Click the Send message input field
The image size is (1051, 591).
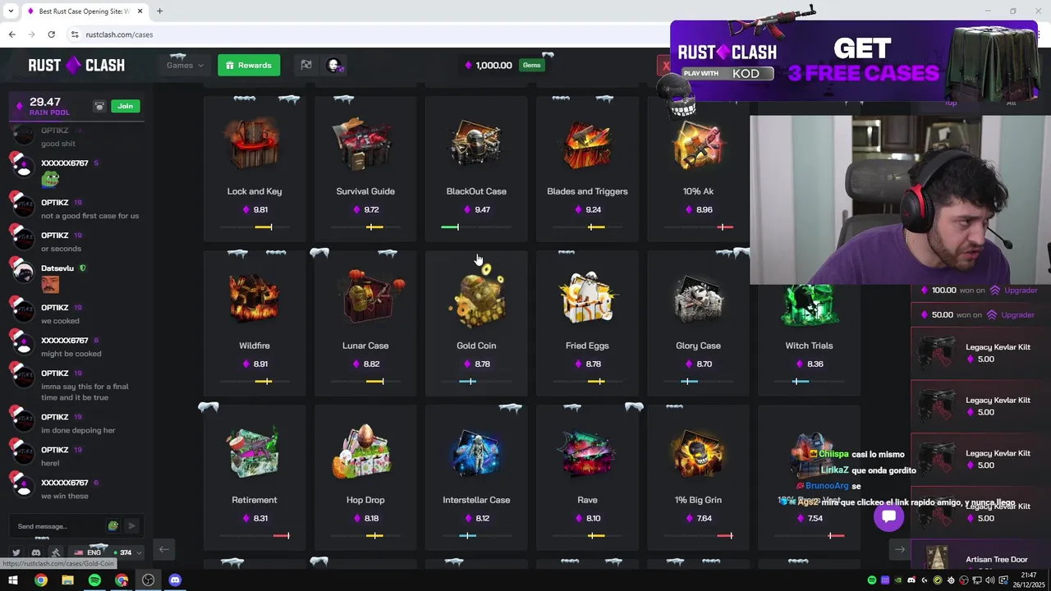(59, 526)
